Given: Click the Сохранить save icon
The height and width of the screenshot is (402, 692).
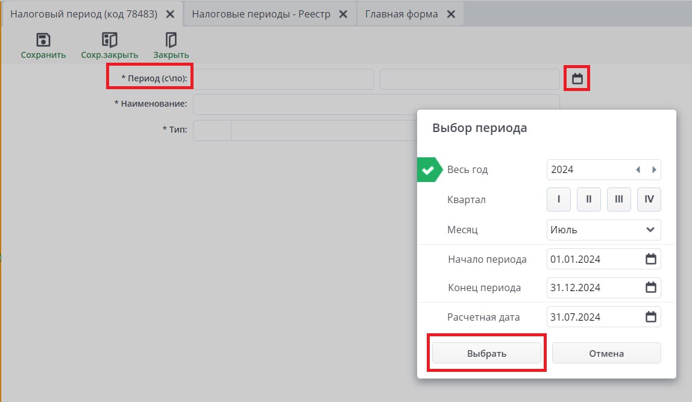Looking at the screenshot, I should click(43, 40).
